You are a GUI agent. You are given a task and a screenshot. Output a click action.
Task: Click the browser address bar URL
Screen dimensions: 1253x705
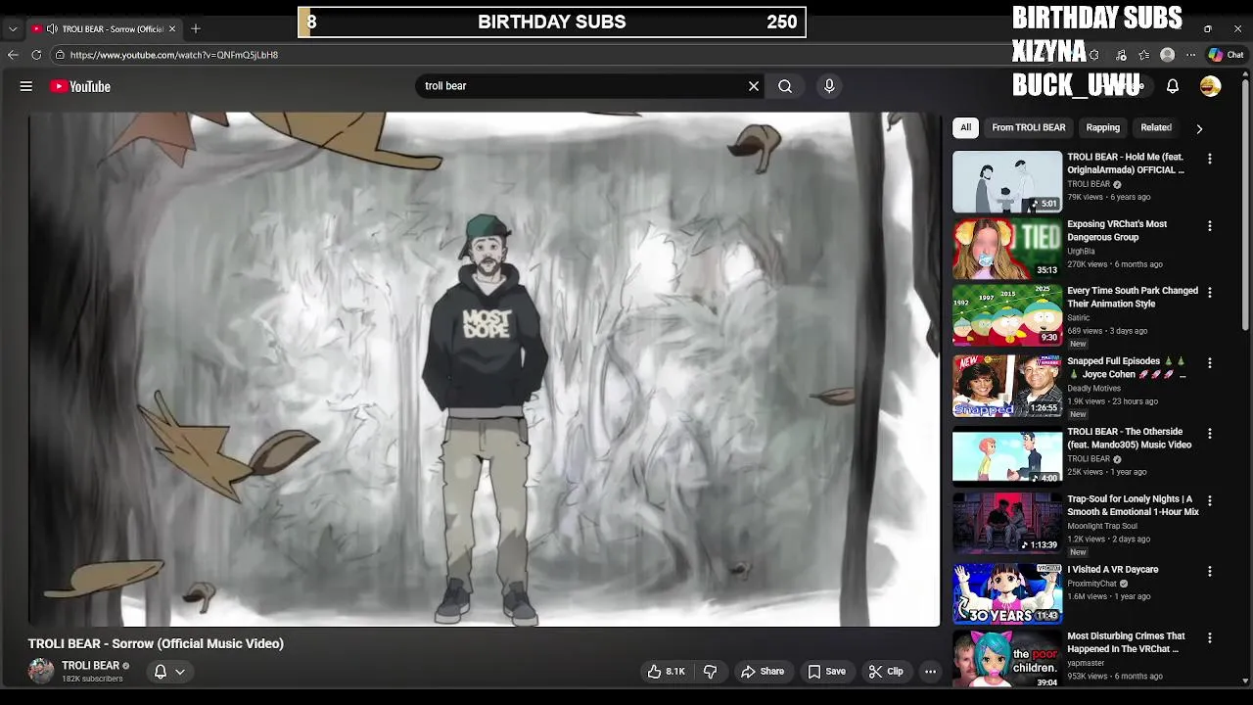tap(174, 55)
